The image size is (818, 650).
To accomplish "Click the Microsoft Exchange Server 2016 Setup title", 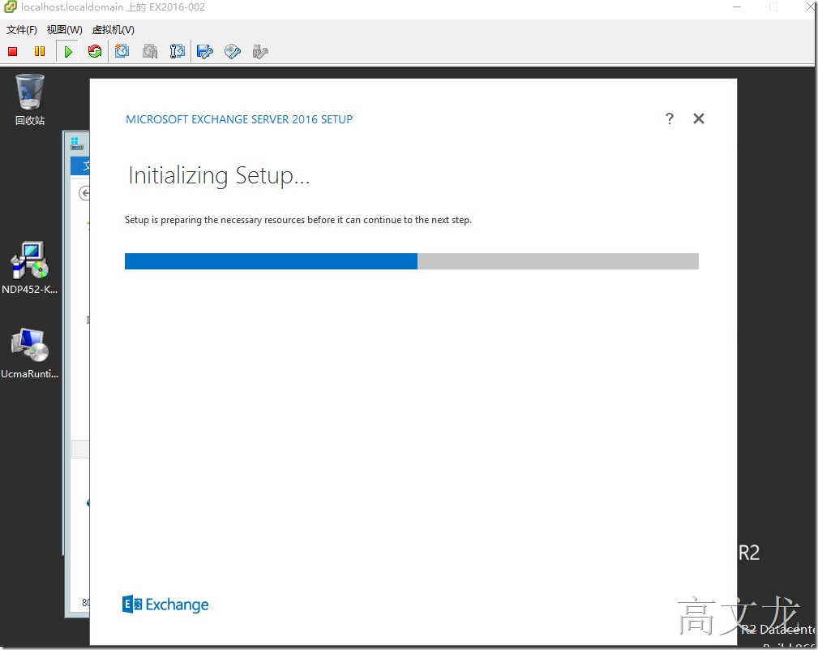I will (239, 119).
